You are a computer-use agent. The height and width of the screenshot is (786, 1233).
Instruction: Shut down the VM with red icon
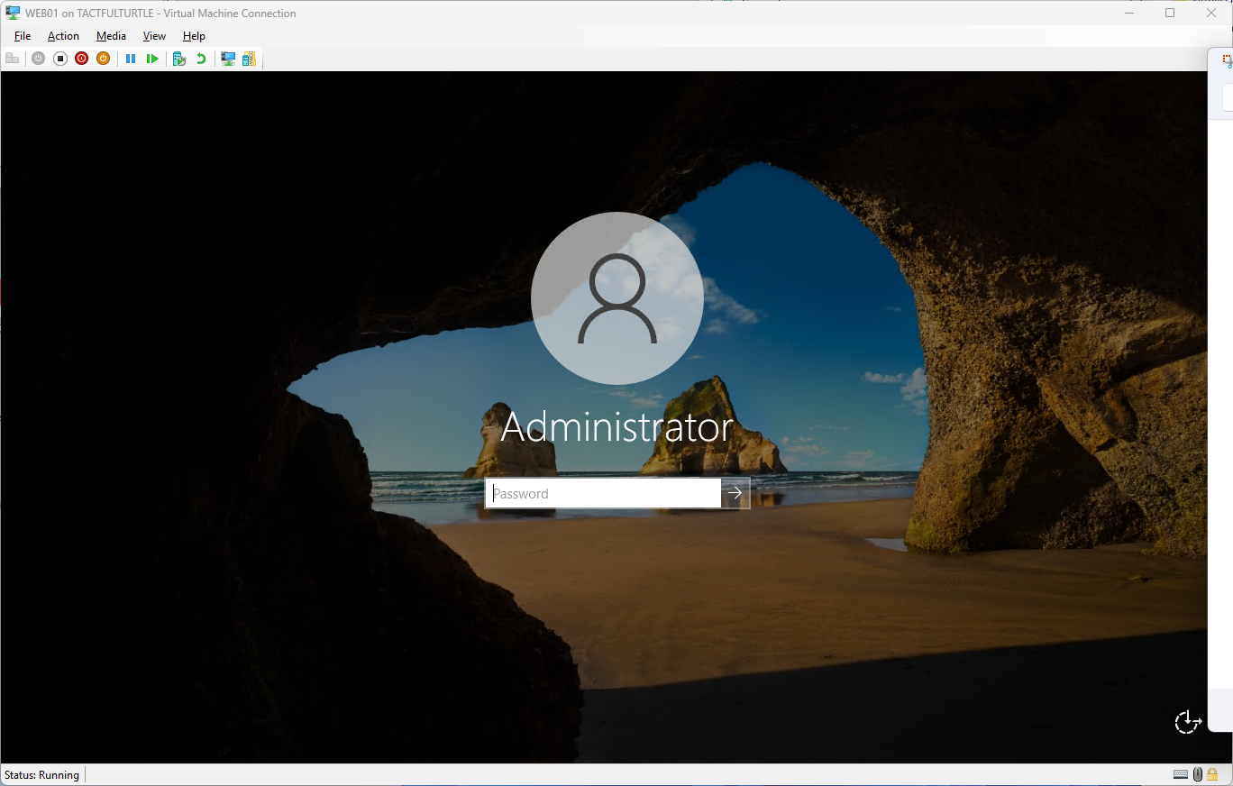point(82,59)
